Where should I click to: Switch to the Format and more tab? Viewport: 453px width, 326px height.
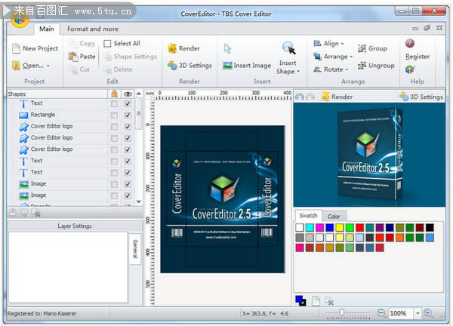pos(93,29)
